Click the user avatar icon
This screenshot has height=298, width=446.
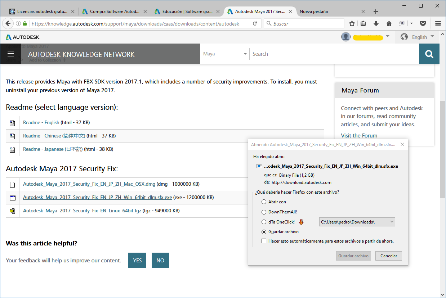coord(346,37)
